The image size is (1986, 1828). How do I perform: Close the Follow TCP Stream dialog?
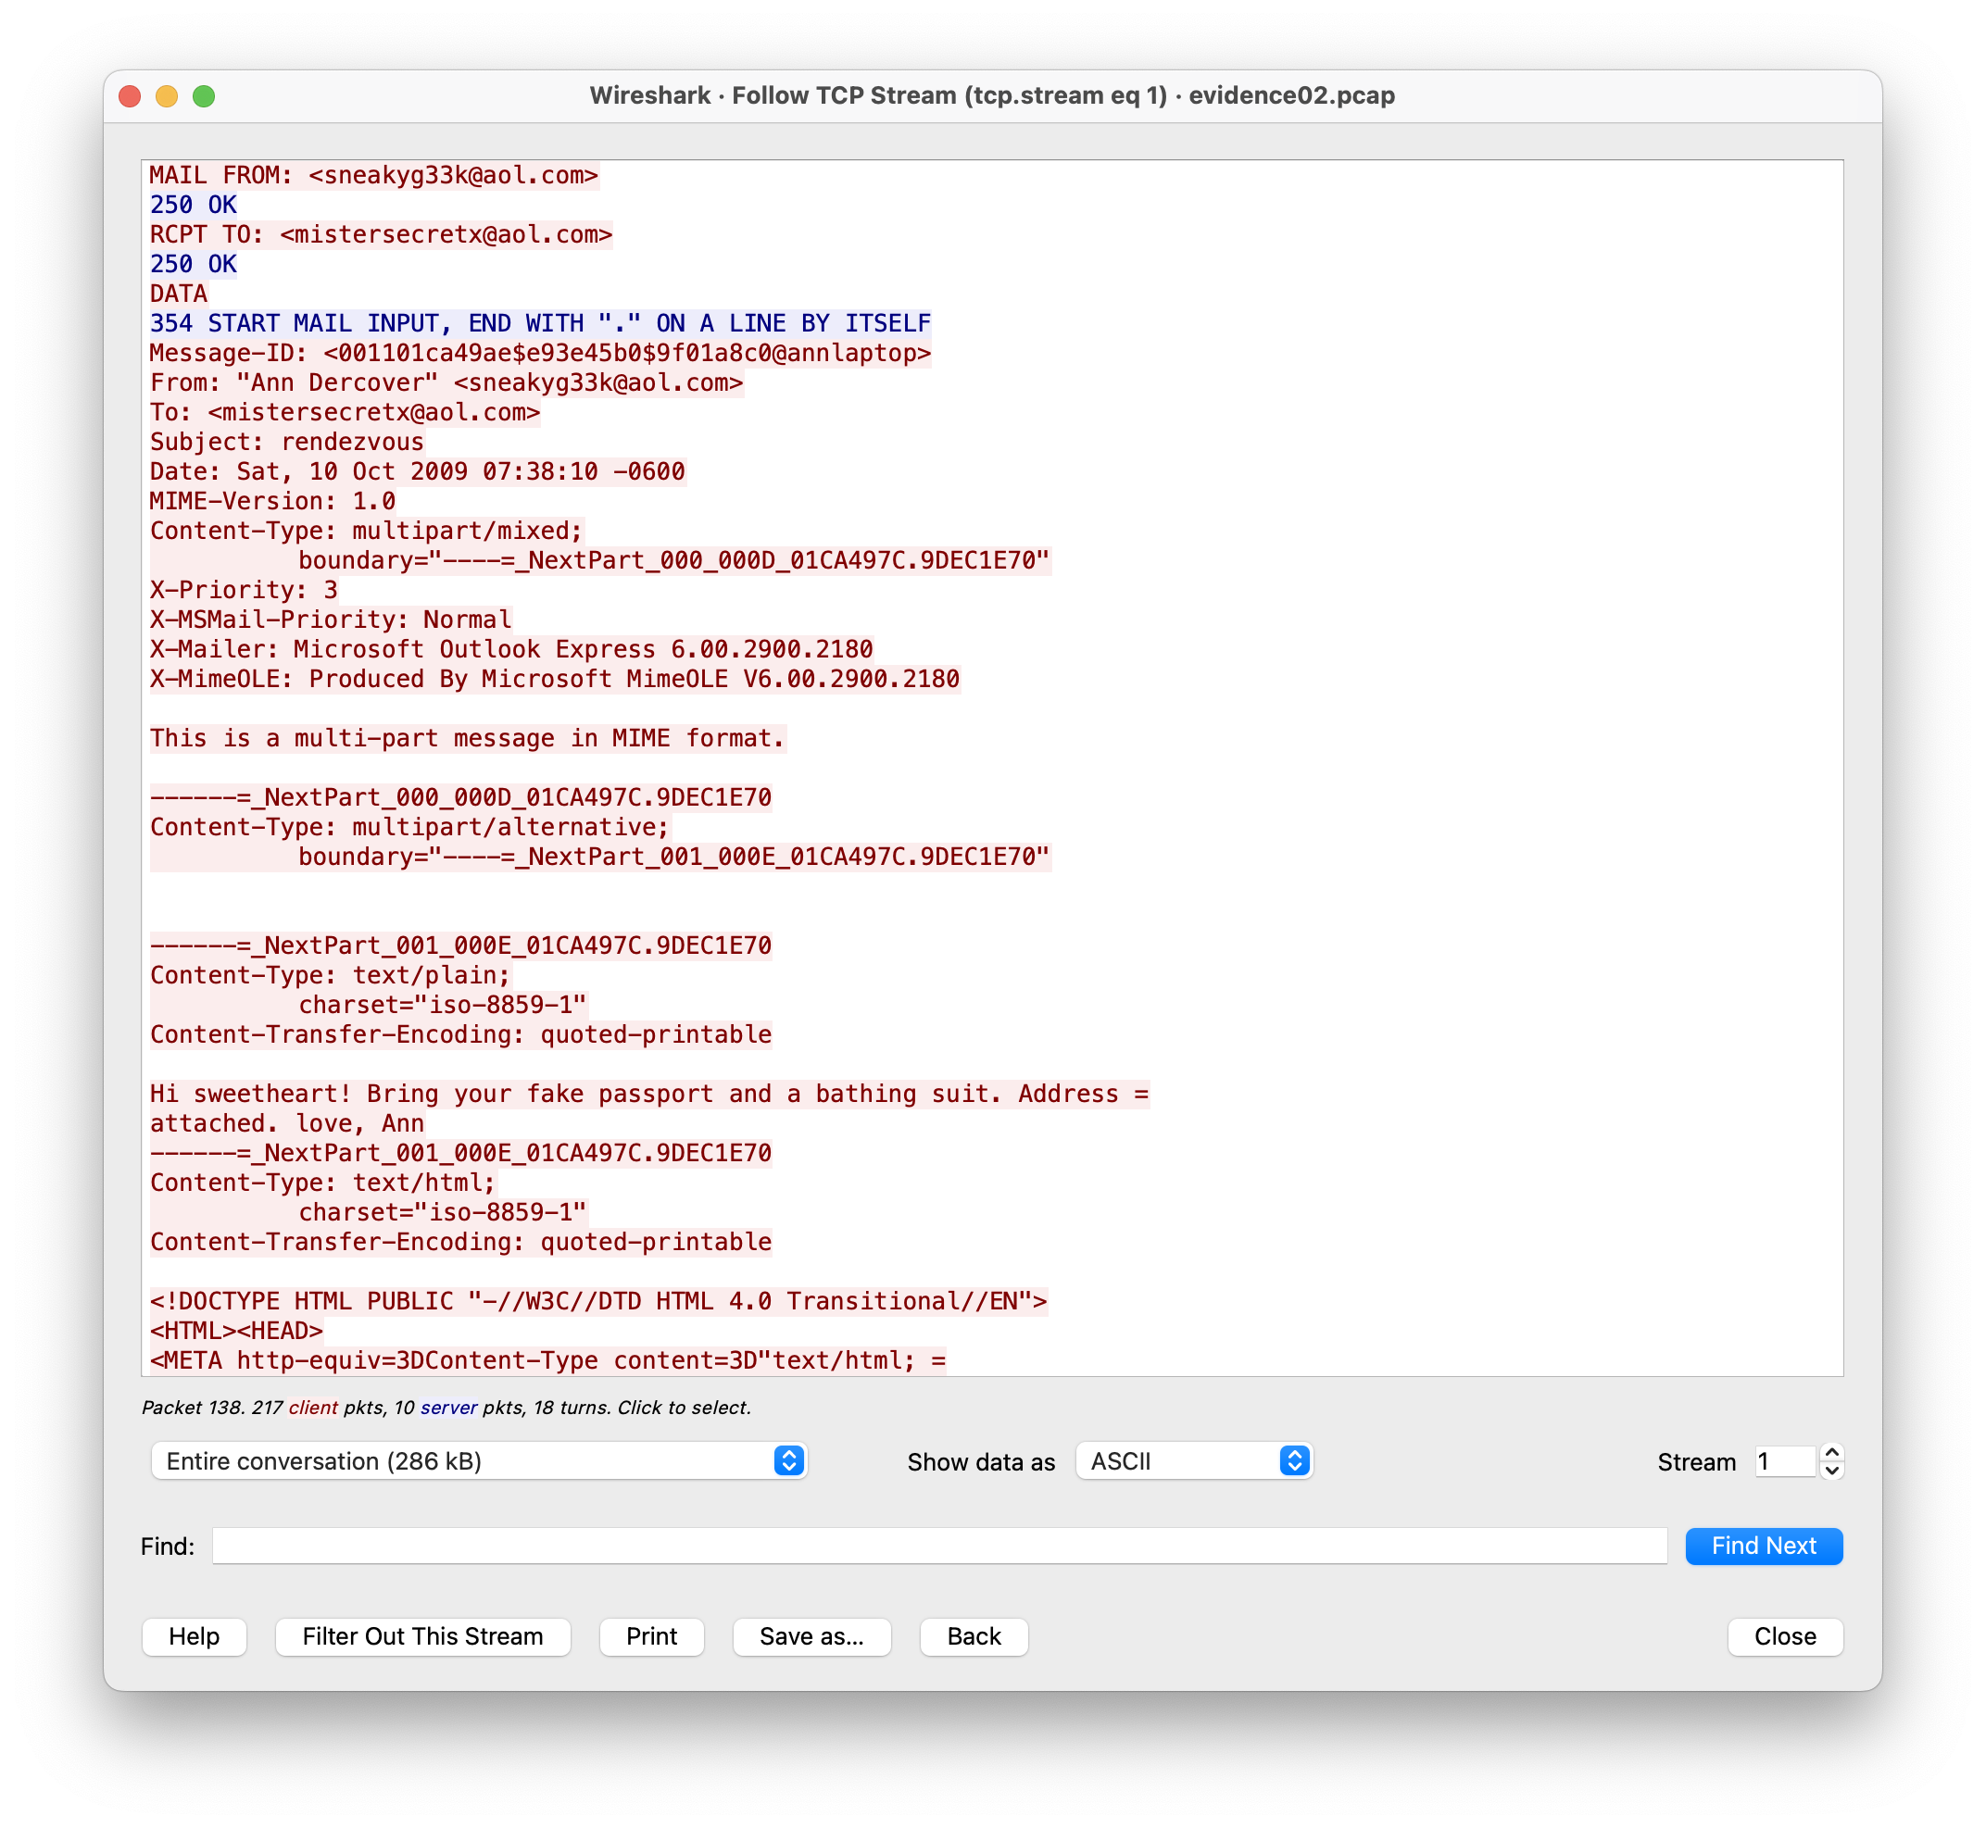[x=1784, y=1636]
